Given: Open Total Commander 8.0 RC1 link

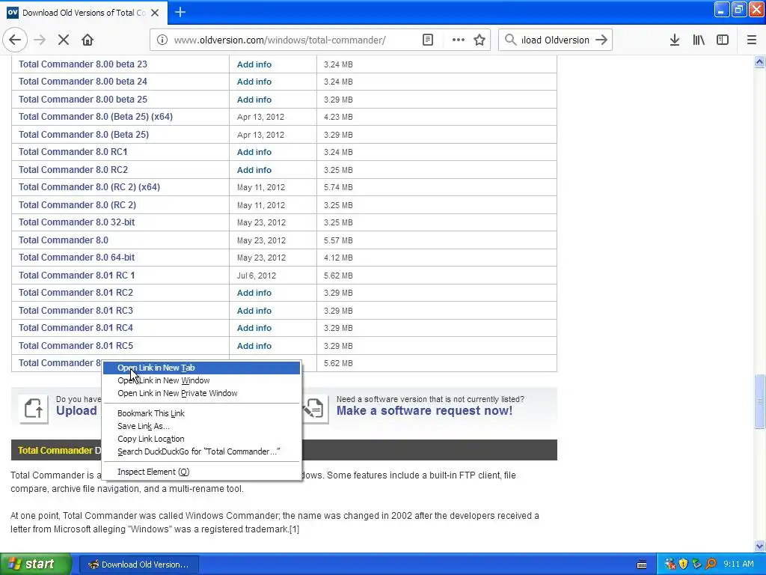Looking at the screenshot, I should [73, 152].
